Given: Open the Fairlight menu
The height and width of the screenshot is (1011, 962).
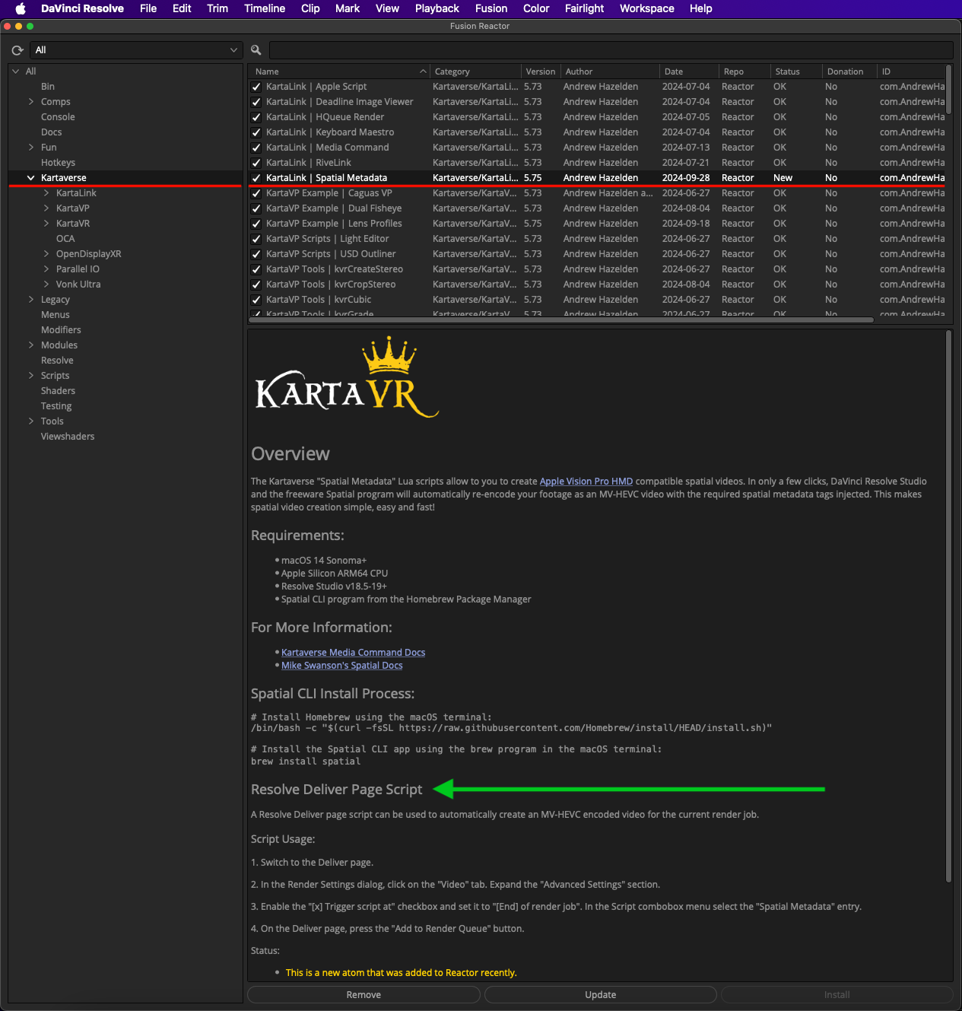Looking at the screenshot, I should tap(584, 8).
